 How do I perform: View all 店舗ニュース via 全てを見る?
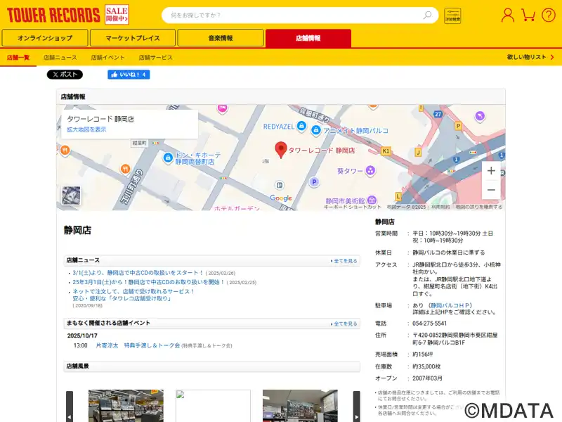pyautogui.click(x=344, y=261)
